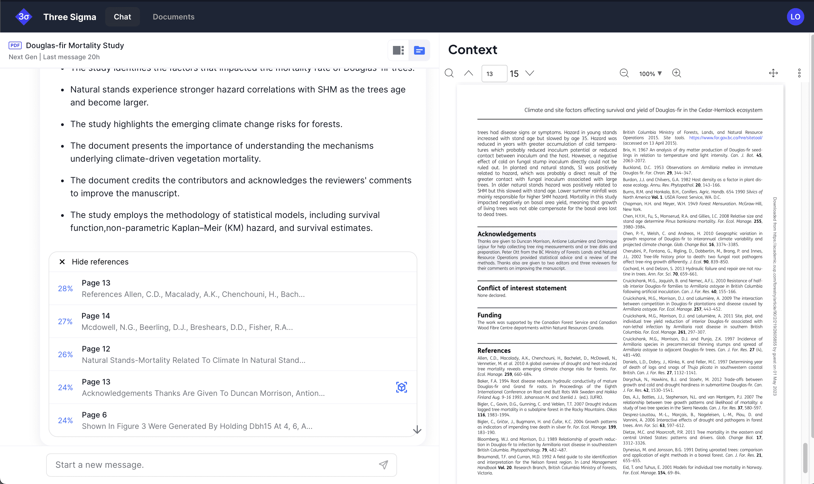814x484 pixels.
Task: Open the 24% Page 13 Acknowledgements reference
Action: [x=233, y=387]
